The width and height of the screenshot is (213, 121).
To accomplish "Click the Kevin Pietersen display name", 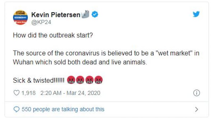I will (55, 15).
